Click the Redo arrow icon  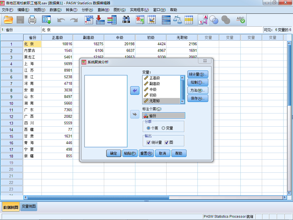click(x=74, y=20)
